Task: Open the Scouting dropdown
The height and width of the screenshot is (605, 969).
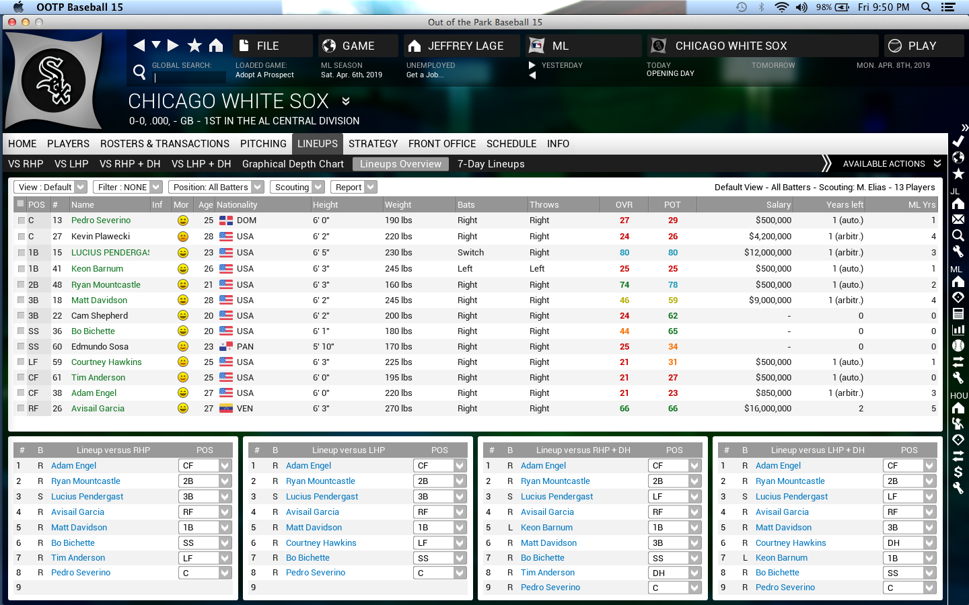Action: click(x=297, y=187)
